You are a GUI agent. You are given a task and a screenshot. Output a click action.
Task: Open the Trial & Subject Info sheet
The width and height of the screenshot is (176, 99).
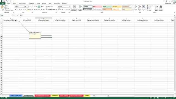[16, 95]
